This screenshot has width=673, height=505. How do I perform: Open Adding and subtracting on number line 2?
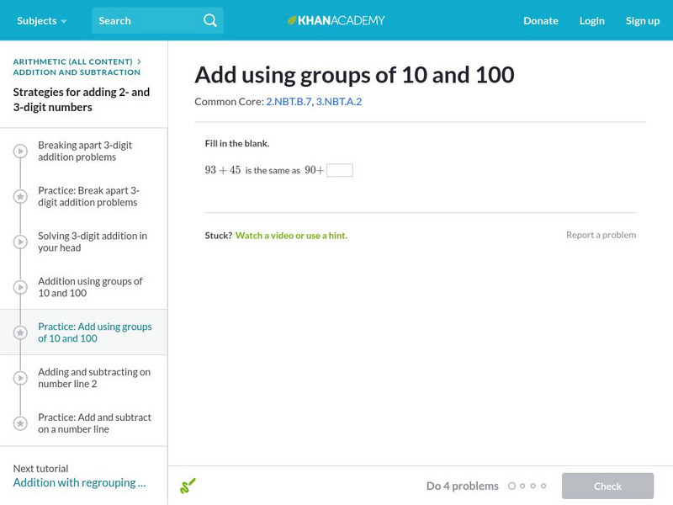coord(94,378)
